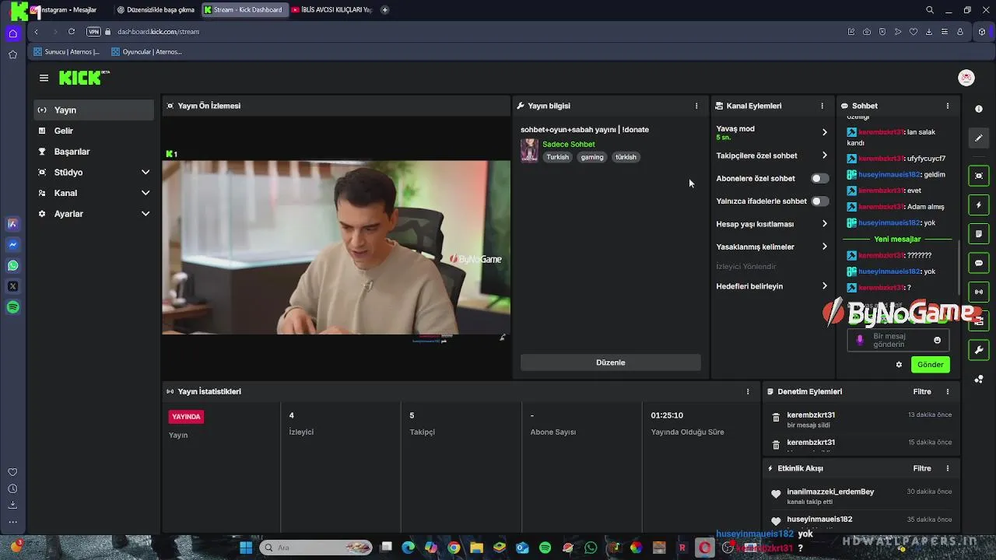Click the Sadece Sohbet category link
The image size is (996, 560).
tap(568, 145)
